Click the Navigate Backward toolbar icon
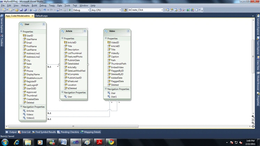 pyautogui.click(x=58, y=10)
